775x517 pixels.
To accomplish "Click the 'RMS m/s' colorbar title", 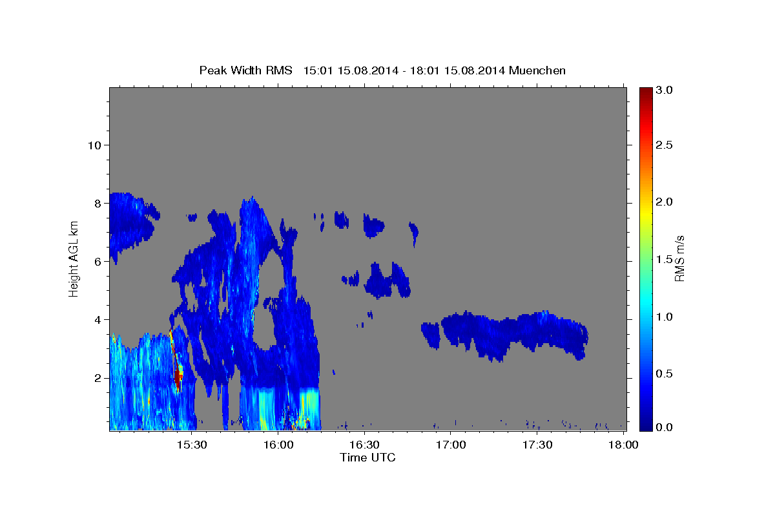I will tap(679, 258).
